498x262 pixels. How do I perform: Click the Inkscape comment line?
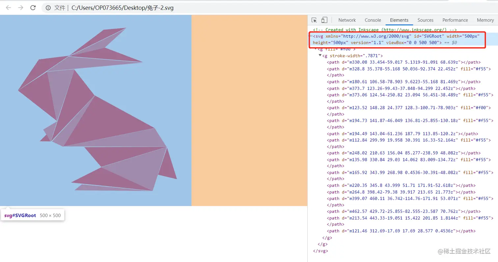(x=385, y=30)
